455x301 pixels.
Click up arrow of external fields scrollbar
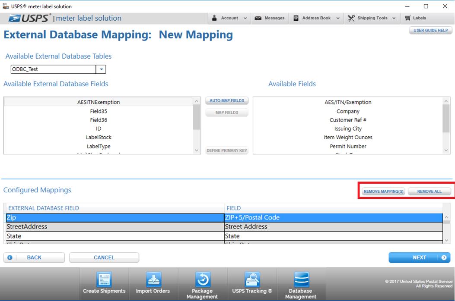(x=197, y=101)
